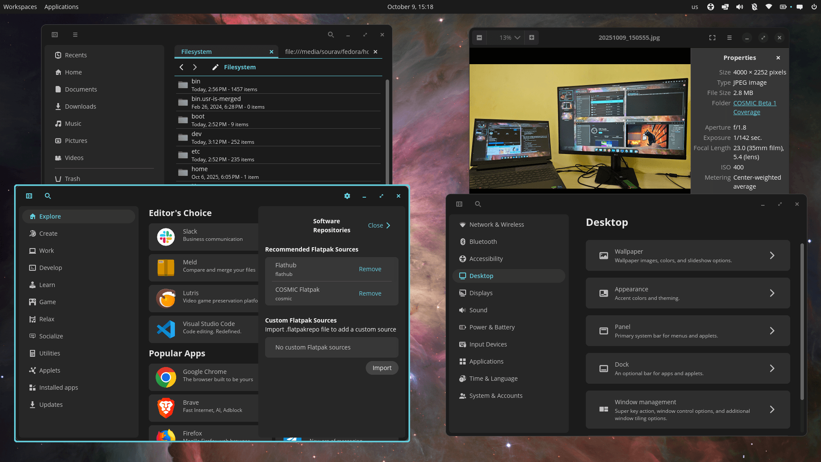821x462 pixels.
Task: Click Import to add a custom Flatpak source
Action: point(381,368)
